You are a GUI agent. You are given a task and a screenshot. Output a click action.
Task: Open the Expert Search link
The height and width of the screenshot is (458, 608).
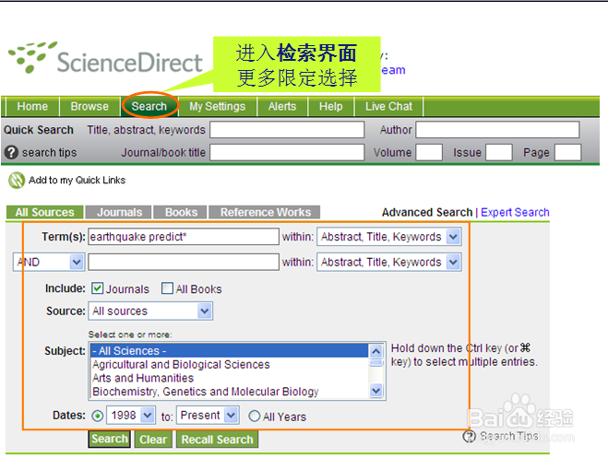(515, 212)
